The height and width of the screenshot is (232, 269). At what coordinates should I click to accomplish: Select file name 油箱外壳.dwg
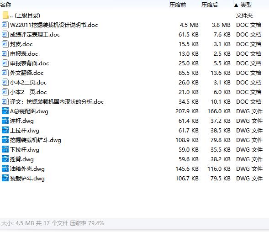27,169
